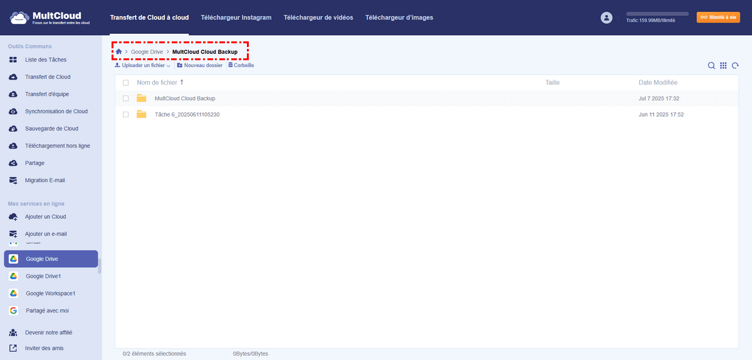Click Synchronisation de Cloud sidebar icon
752x360 pixels.
tap(13, 112)
